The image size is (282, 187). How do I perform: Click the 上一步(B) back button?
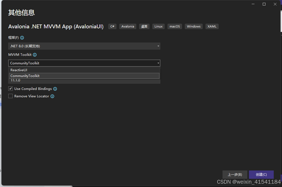pos(235,175)
